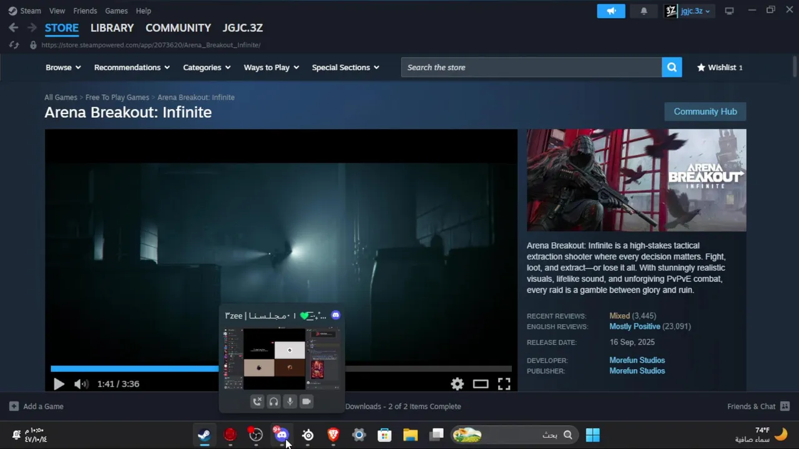This screenshot has height=449, width=799.
Task: Disconnect the Discord call in preview
Action: (x=257, y=402)
